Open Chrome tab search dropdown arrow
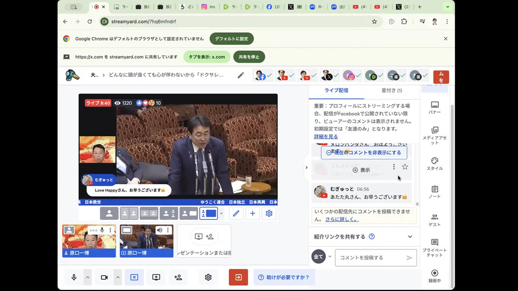The height and width of the screenshot is (291, 518). 448,6
